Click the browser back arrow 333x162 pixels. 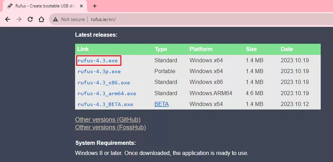coord(7,19)
